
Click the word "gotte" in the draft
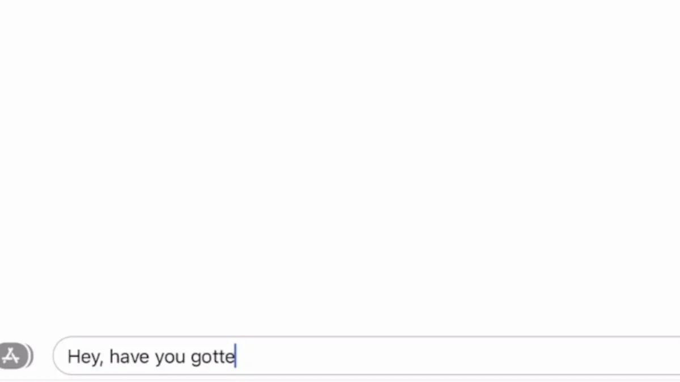[x=212, y=358]
